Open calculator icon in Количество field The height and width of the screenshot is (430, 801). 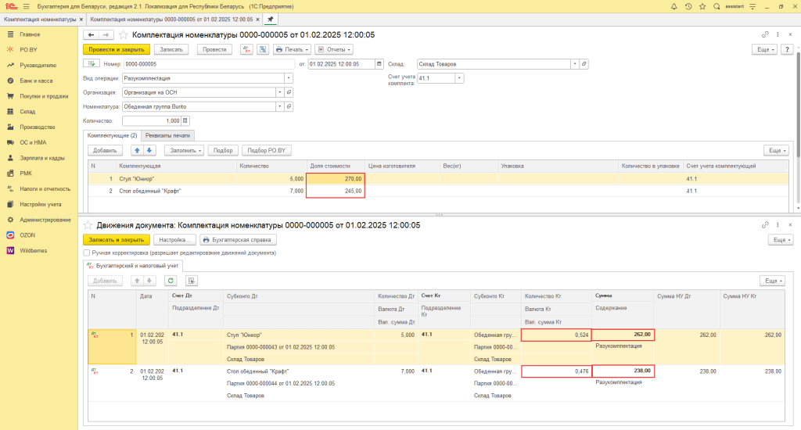click(185, 121)
